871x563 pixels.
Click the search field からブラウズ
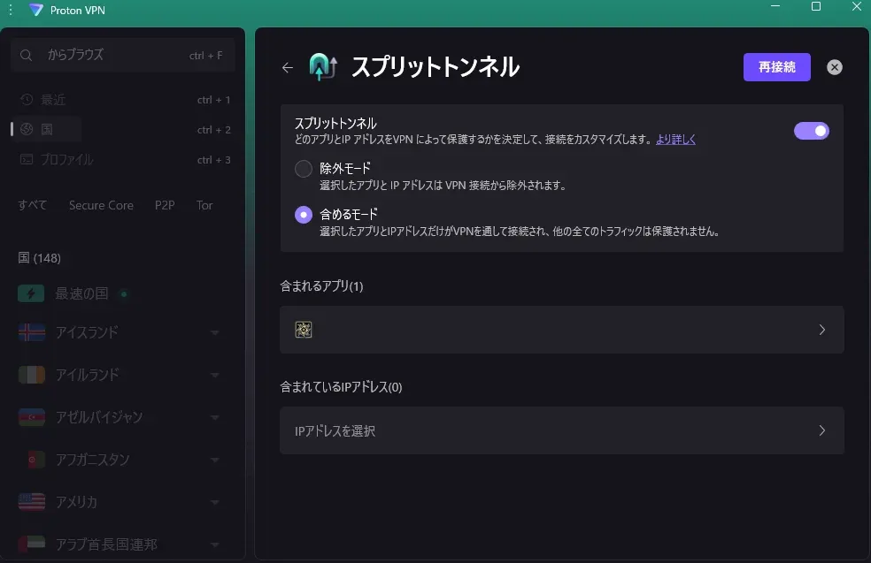coord(122,55)
